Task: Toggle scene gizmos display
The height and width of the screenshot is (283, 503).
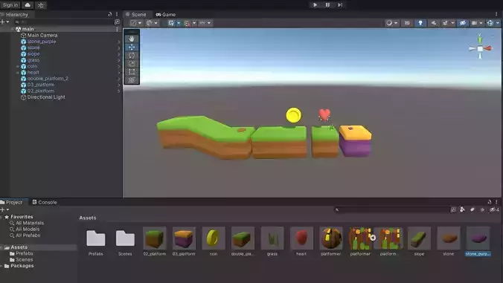Action: click(x=490, y=23)
